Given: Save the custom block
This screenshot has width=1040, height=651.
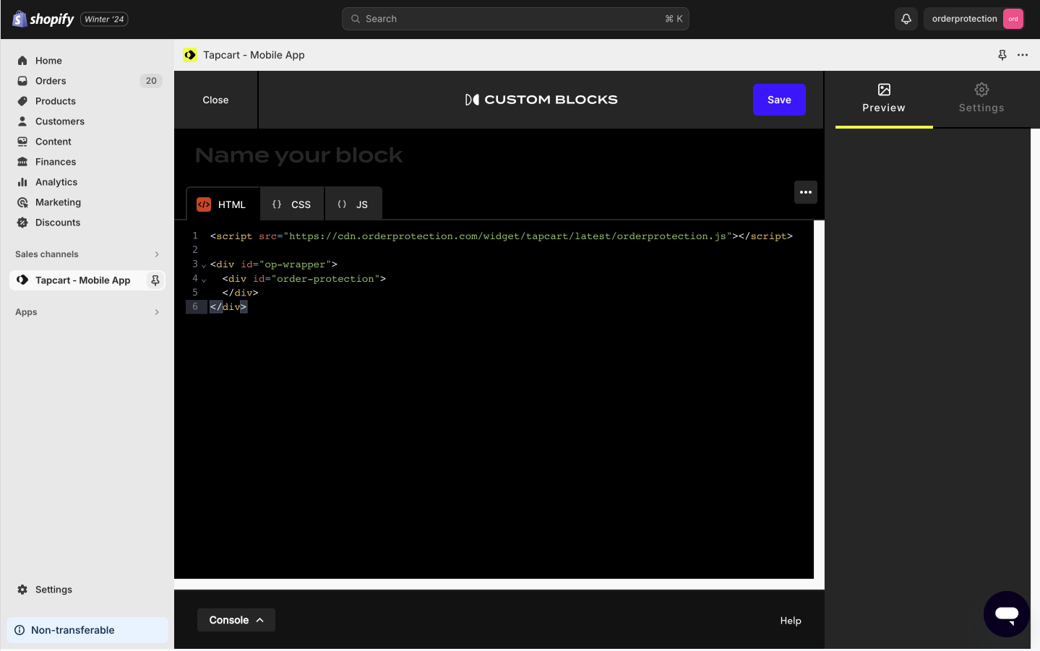Looking at the screenshot, I should (x=779, y=100).
